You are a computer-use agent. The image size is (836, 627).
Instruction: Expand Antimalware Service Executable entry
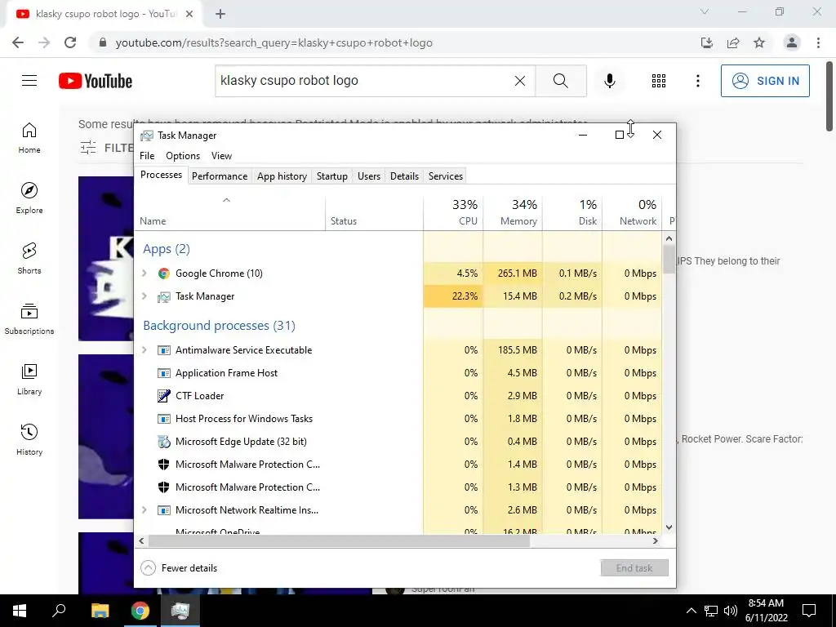[144, 349]
